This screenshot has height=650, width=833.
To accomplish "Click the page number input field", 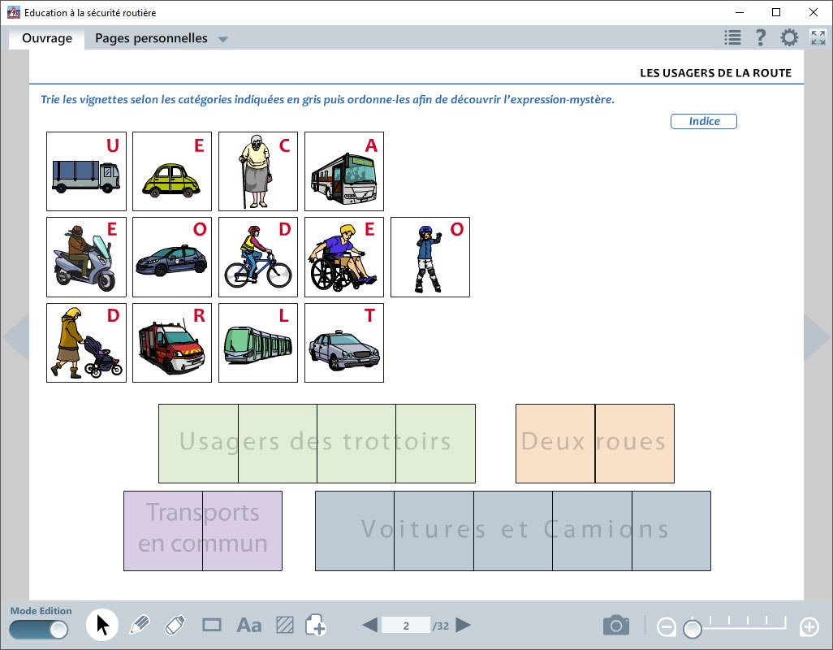I will point(405,625).
